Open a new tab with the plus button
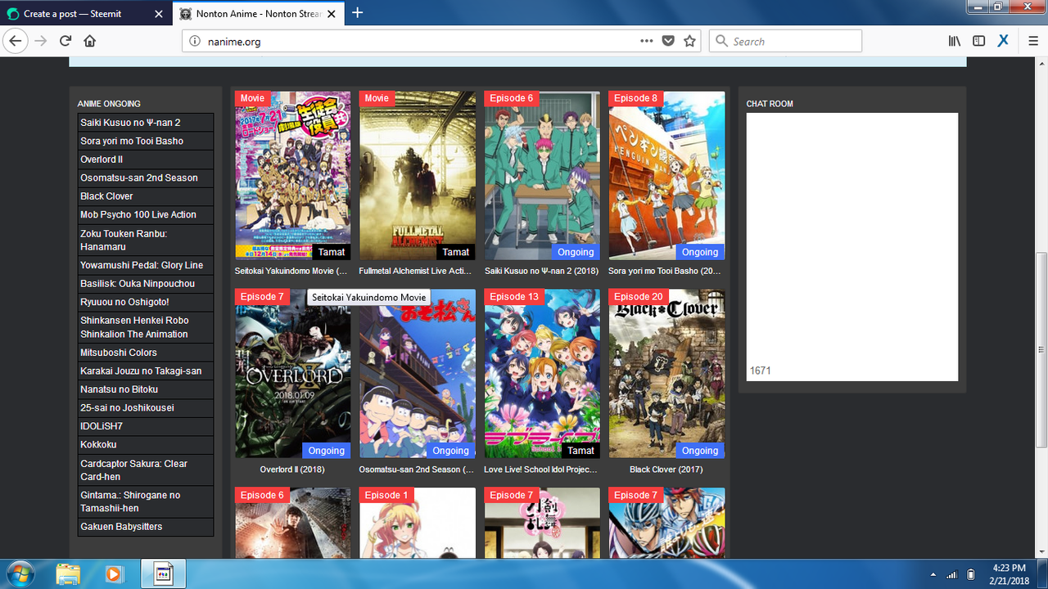This screenshot has height=589, width=1048. (x=357, y=13)
